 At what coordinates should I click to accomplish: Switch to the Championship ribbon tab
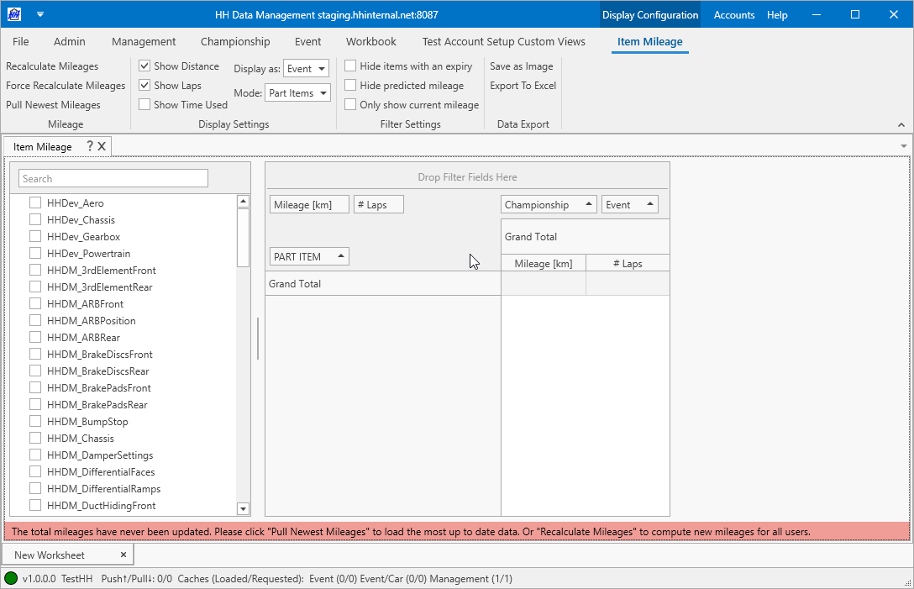point(235,41)
